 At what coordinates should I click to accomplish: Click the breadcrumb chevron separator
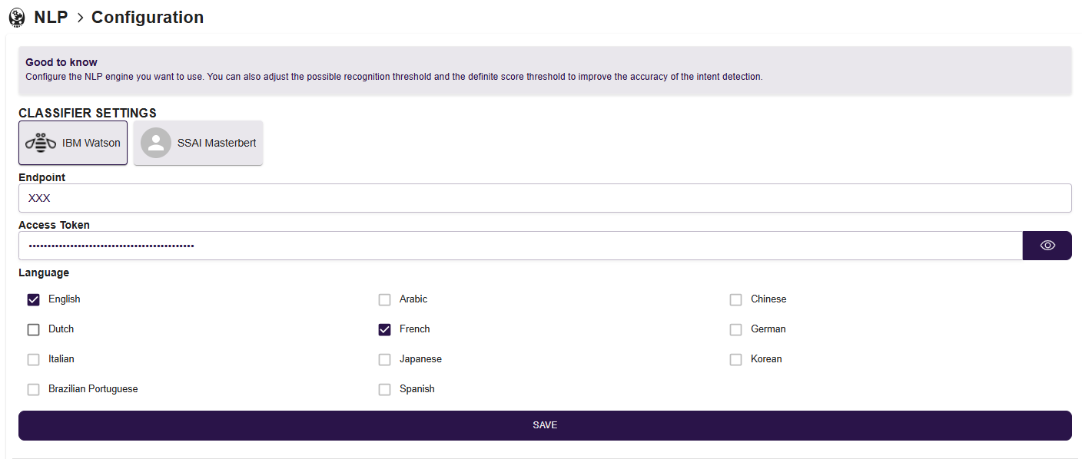pos(80,18)
